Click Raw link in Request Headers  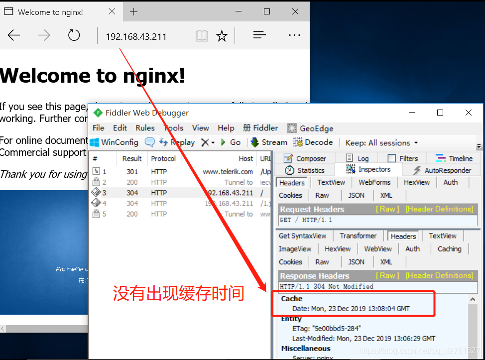[387, 209]
